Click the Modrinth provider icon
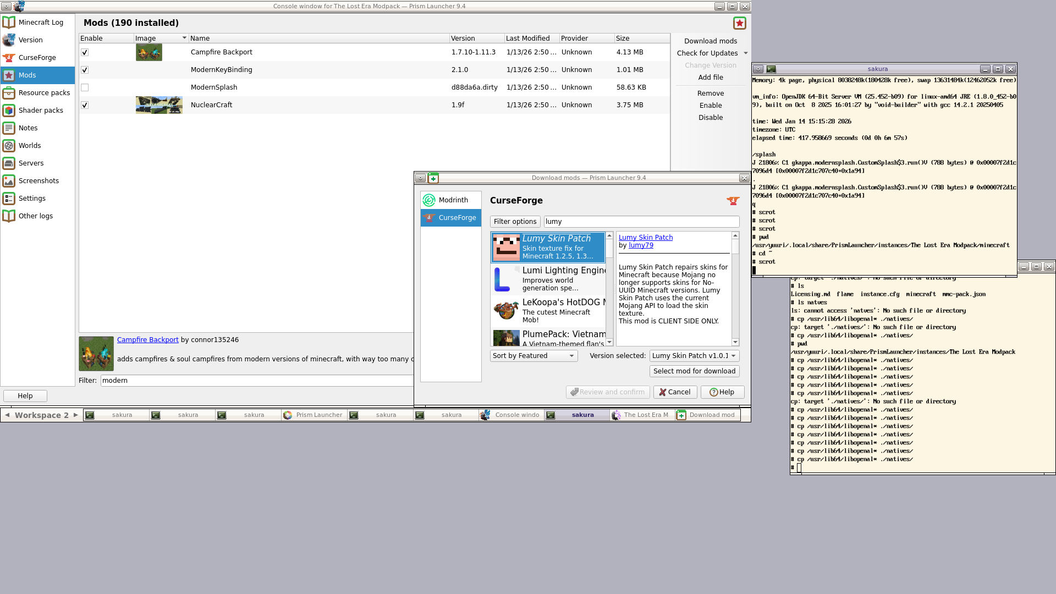Image resolution: width=1056 pixels, height=594 pixels. coord(429,200)
